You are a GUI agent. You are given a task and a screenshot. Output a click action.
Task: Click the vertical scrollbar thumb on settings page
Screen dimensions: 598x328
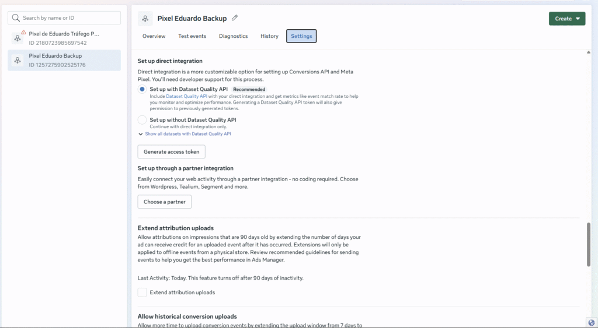click(588, 245)
